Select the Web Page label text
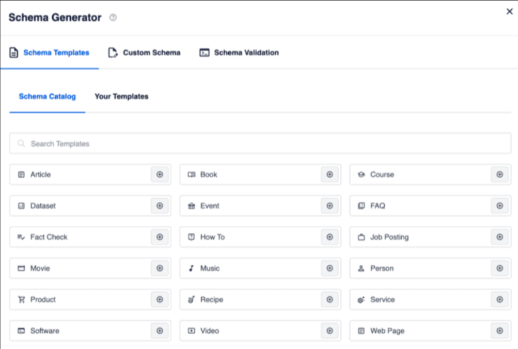This screenshot has height=349, width=518. (387, 331)
